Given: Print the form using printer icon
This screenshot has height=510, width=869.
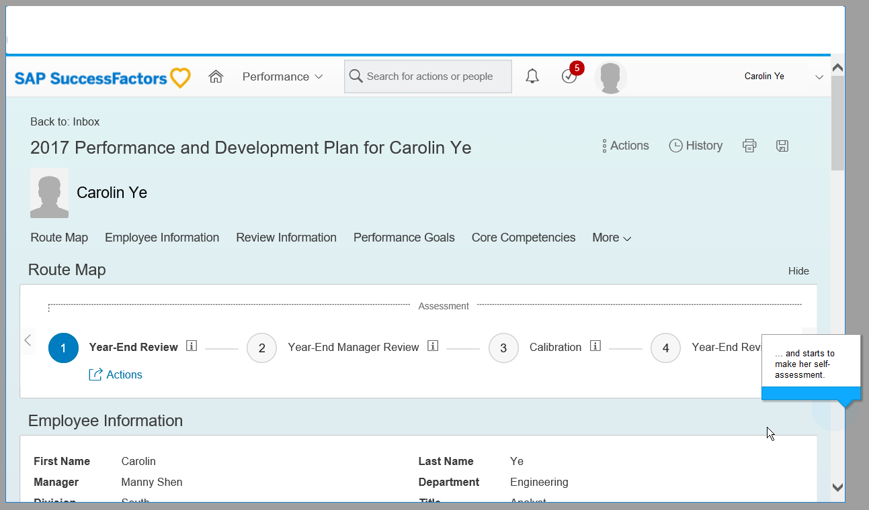Looking at the screenshot, I should [749, 146].
